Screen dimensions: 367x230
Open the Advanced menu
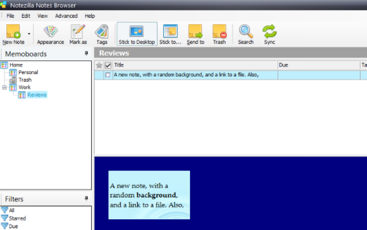pyautogui.click(x=66, y=16)
